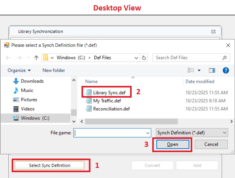The height and width of the screenshot is (178, 235).
Task: Click horizontal scrollbar right arrow
Action: [x=231, y=121]
